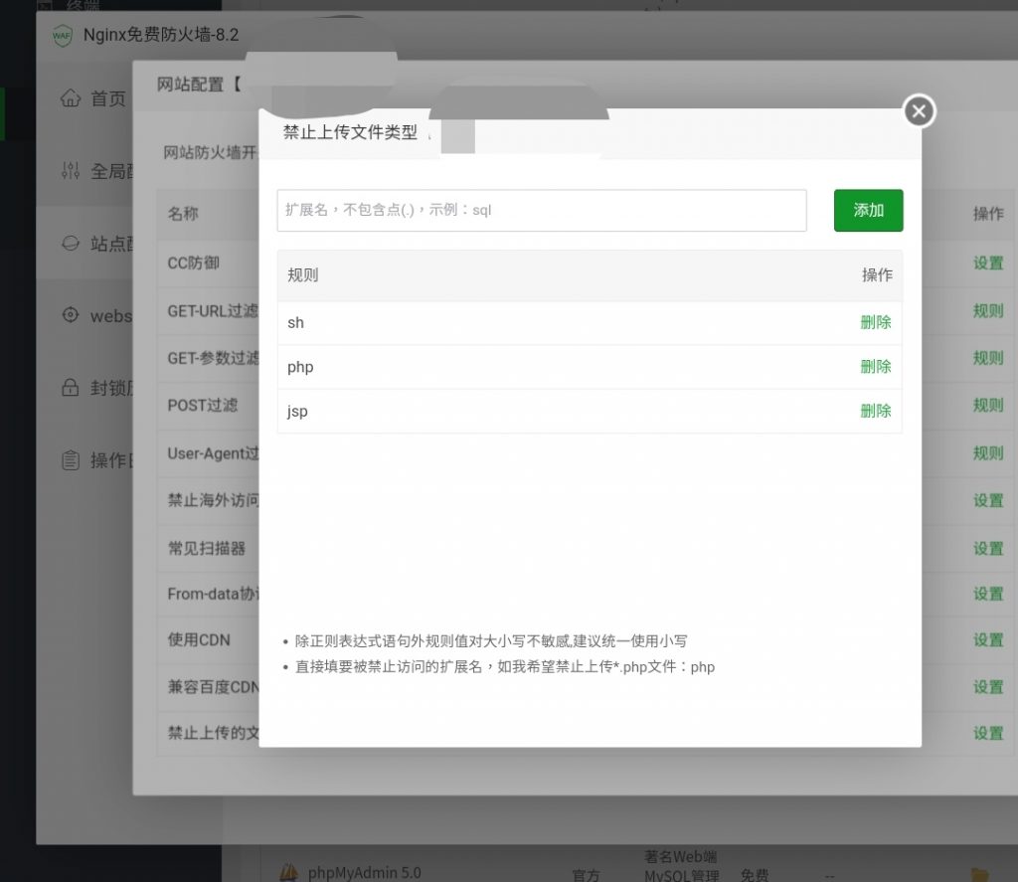This screenshot has width=1018, height=882.
Task: Select the CC防御 row name
Action: [x=194, y=264]
